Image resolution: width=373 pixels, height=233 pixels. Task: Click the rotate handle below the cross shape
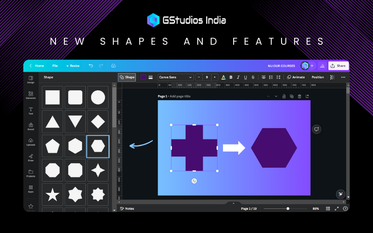[x=194, y=181]
